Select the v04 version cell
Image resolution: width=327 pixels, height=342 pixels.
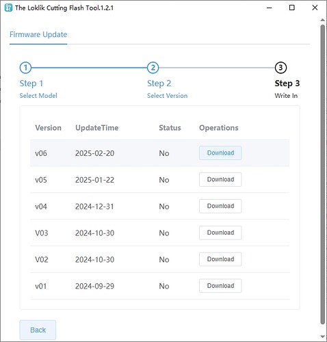coord(41,207)
